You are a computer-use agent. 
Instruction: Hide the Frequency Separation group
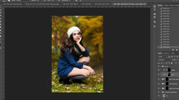159,92
